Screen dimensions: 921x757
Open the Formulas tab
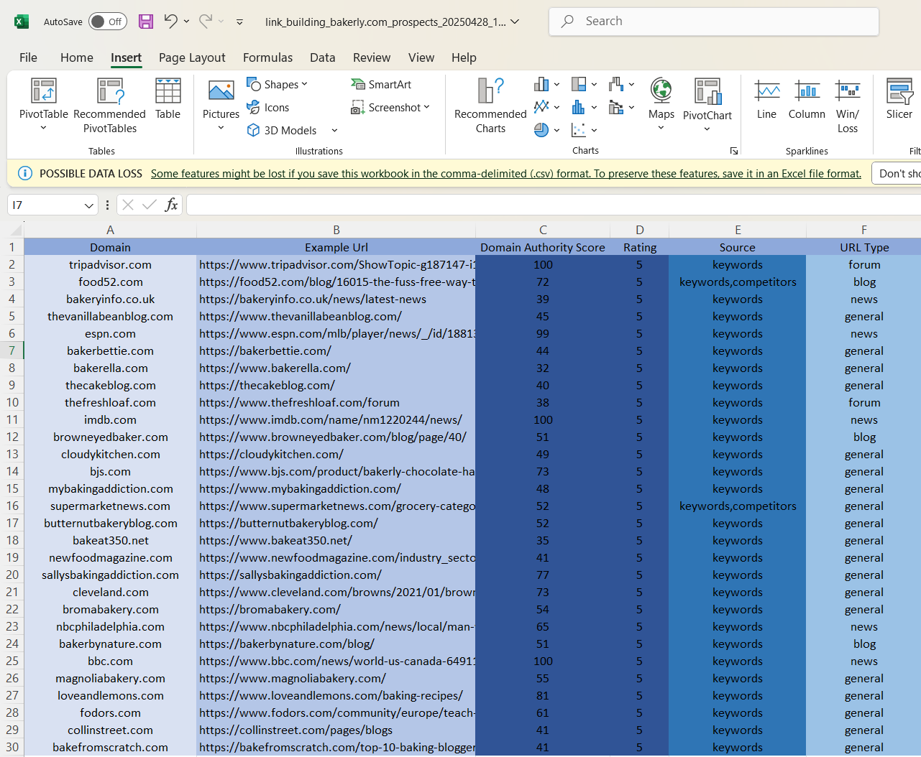(x=267, y=57)
